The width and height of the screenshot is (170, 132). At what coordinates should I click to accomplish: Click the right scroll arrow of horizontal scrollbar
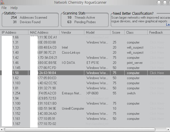pos(168,129)
